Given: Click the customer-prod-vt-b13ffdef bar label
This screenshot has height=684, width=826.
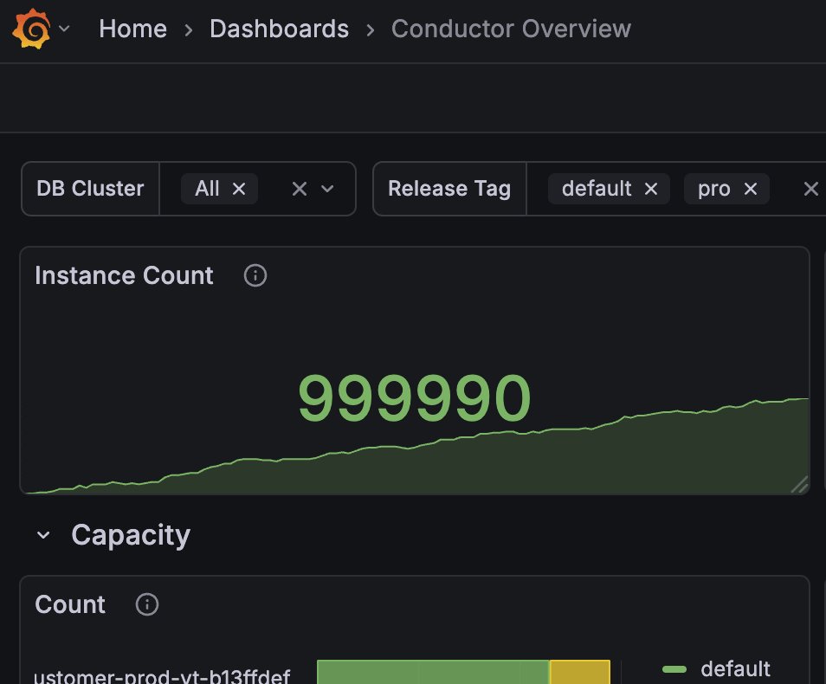Looking at the screenshot, I should coord(162,676).
